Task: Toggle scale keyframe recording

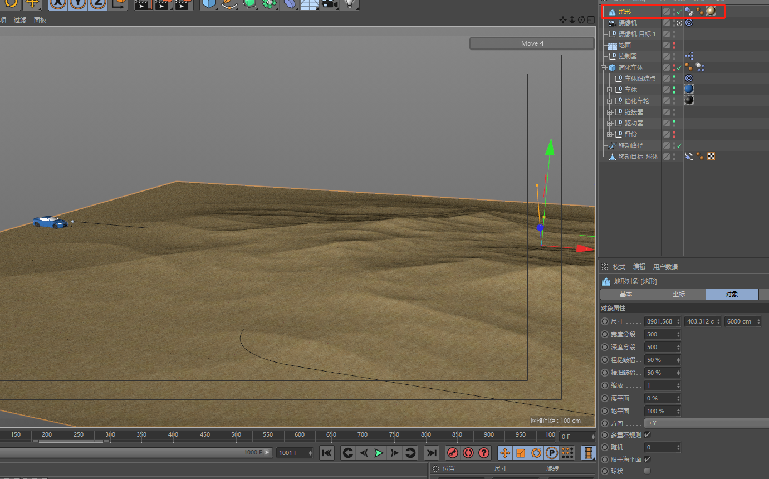Action: (x=521, y=453)
